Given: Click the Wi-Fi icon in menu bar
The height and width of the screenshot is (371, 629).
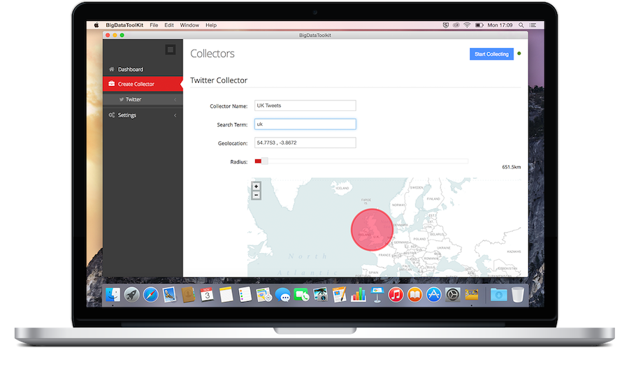Looking at the screenshot, I should coord(467,25).
